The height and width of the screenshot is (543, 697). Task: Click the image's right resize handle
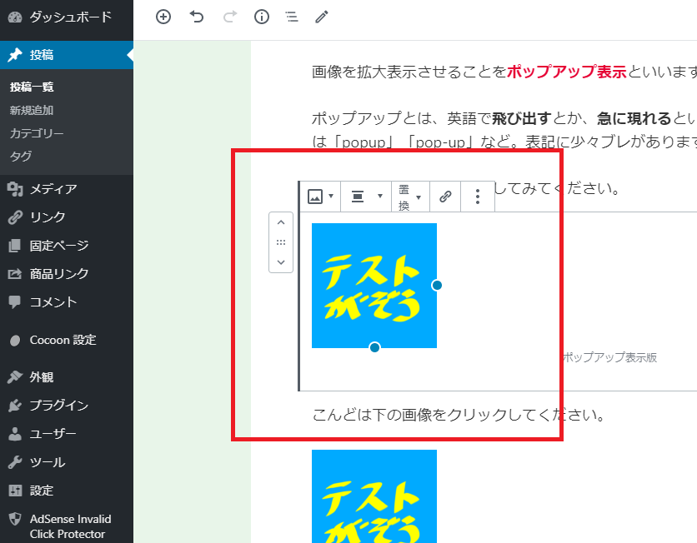[437, 286]
